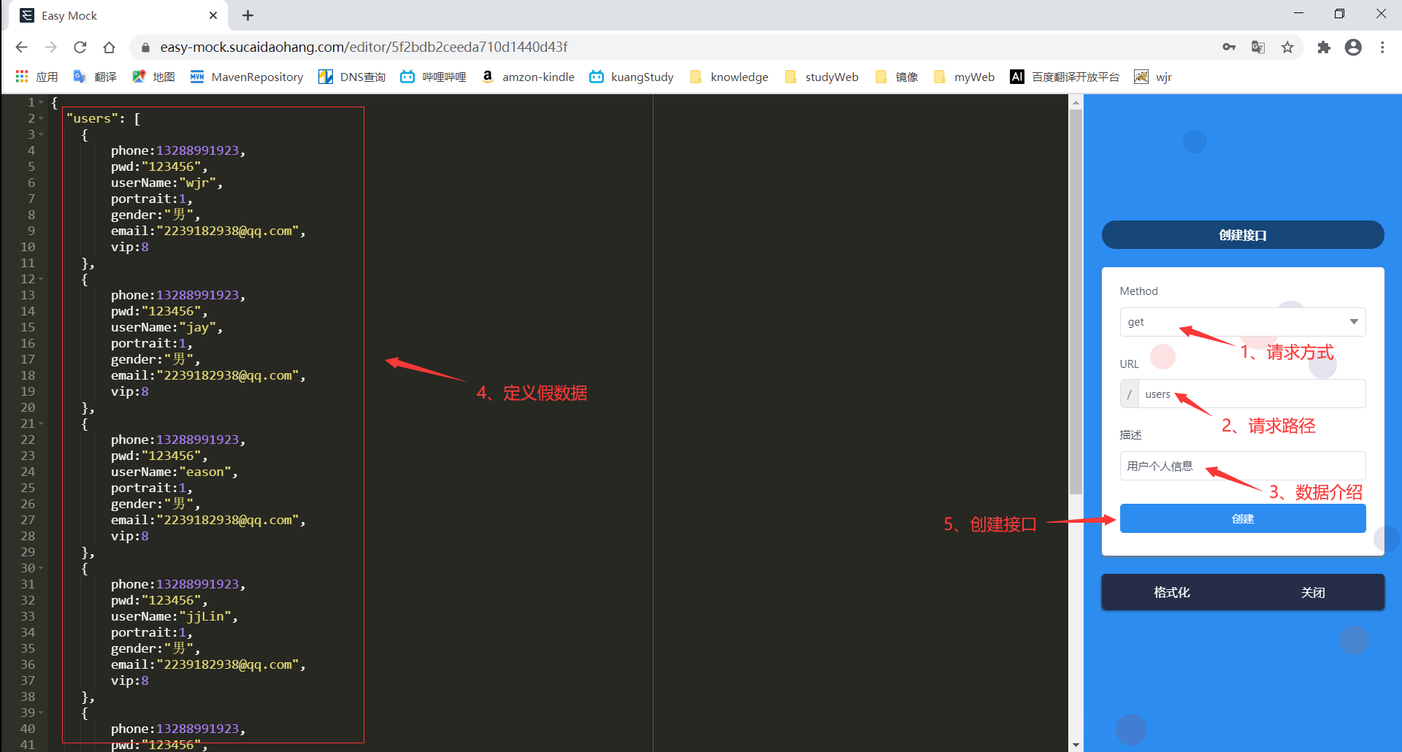The height and width of the screenshot is (752, 1402).
Task: Open the extensions puzzle icon
Action: pyautogui.click(x=1324, y=47)
